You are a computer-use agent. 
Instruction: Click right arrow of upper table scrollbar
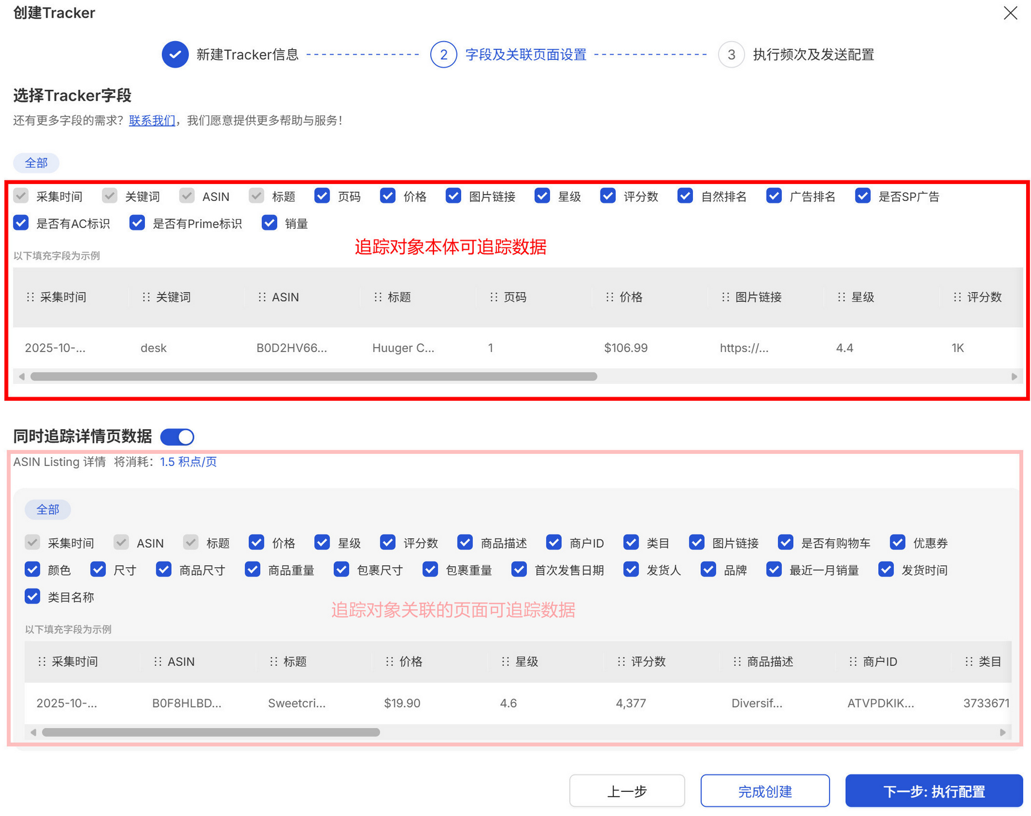click(1014, 377)
